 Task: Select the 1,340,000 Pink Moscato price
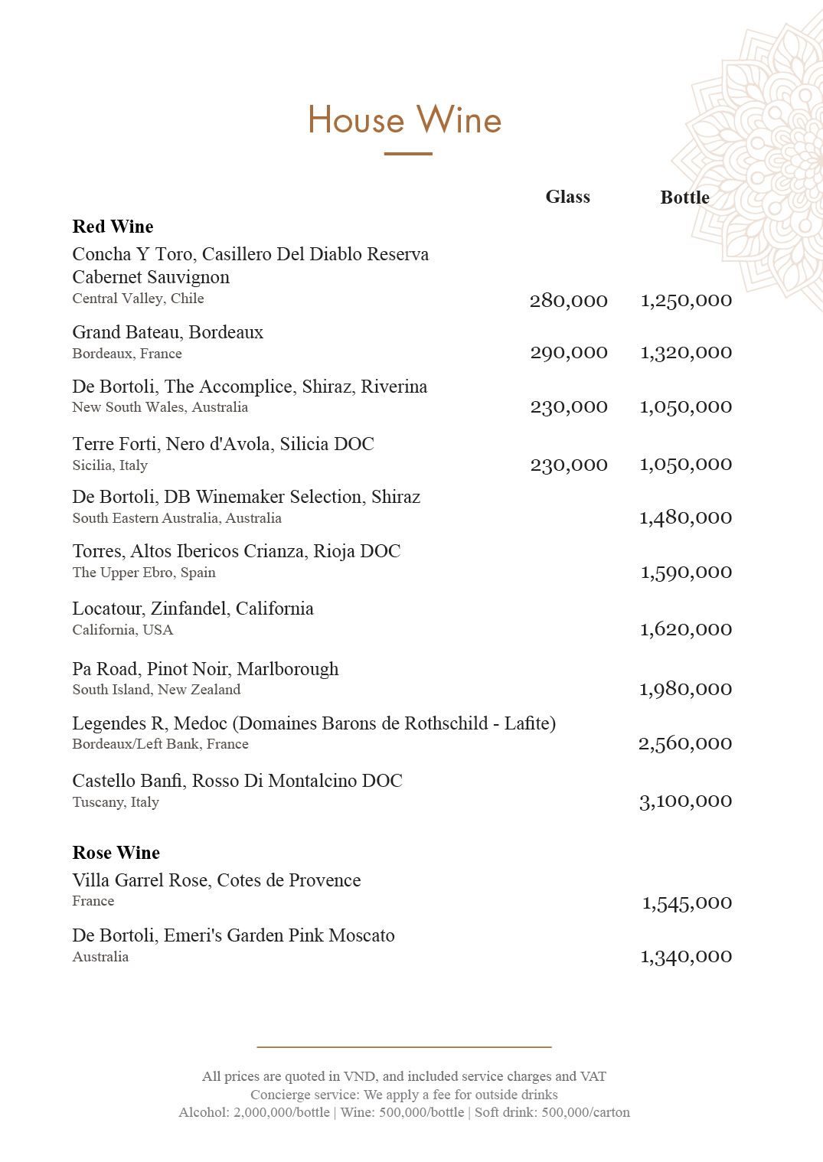click(x=686, y=956)
